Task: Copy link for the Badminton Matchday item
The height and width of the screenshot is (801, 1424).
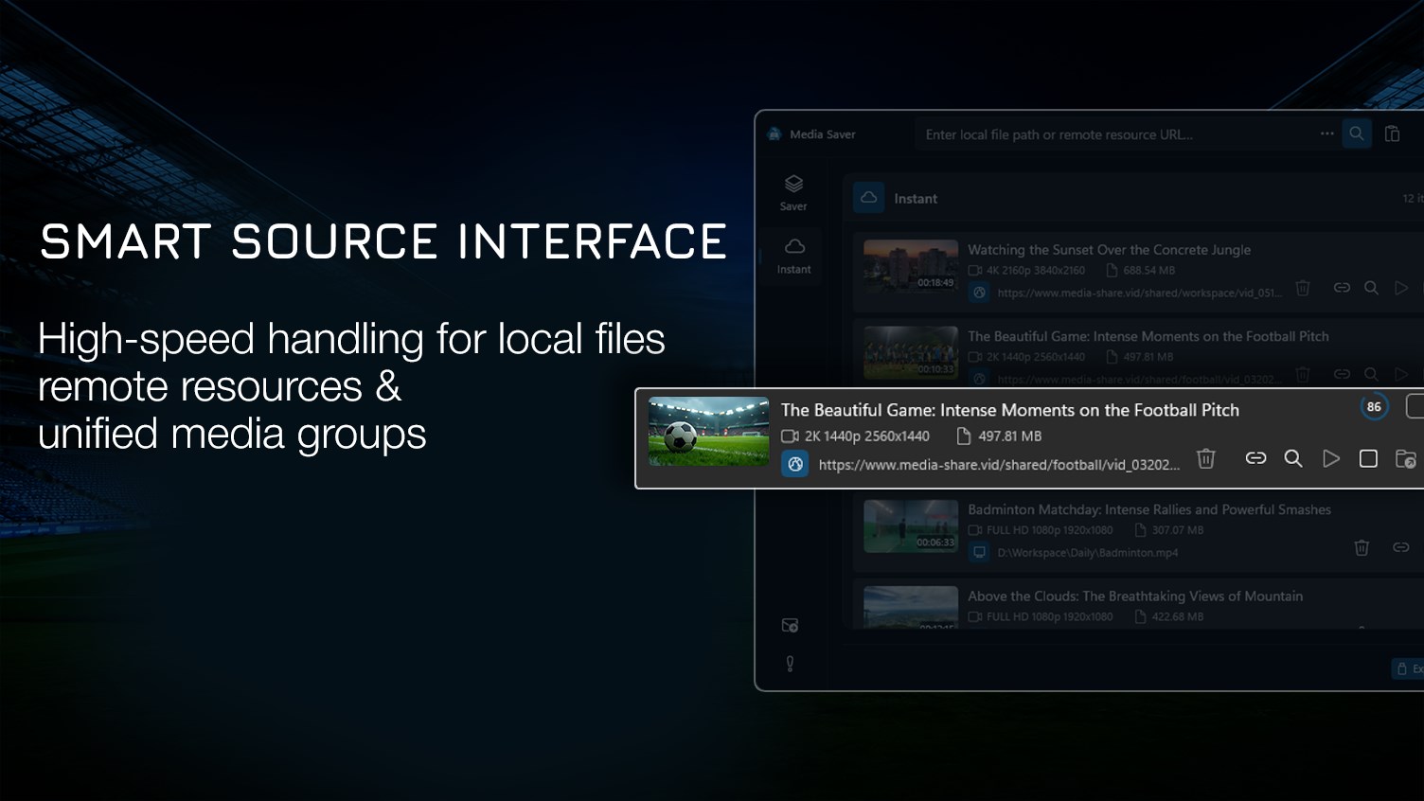Action: [1400, 547]
